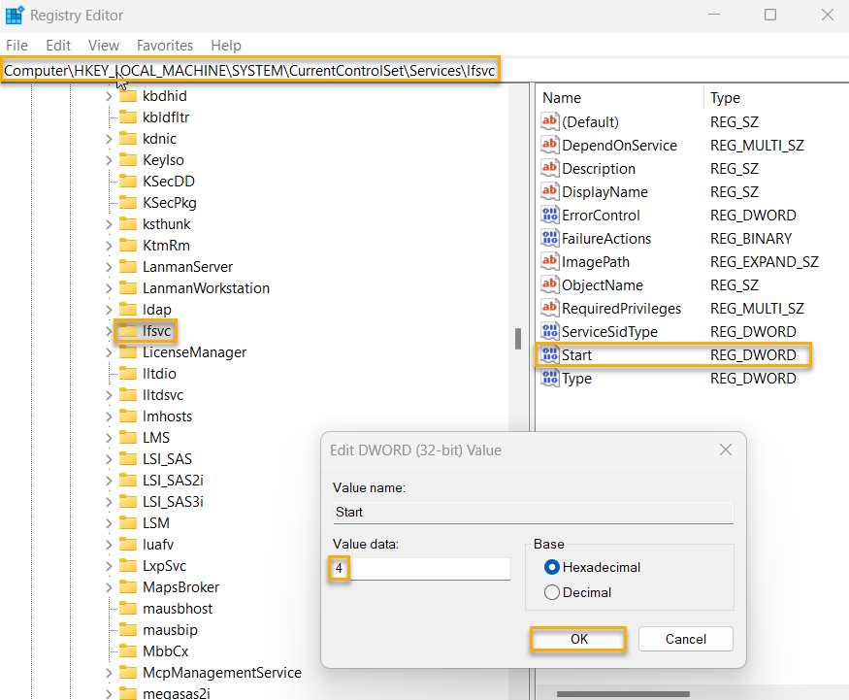Click the ab icon next to DisplayName
The image size is (849, 700).
click(550, 191)
